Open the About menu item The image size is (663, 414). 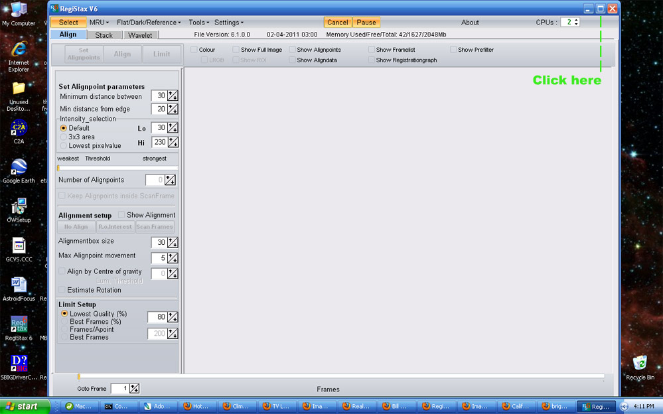(x=470, y=23)
